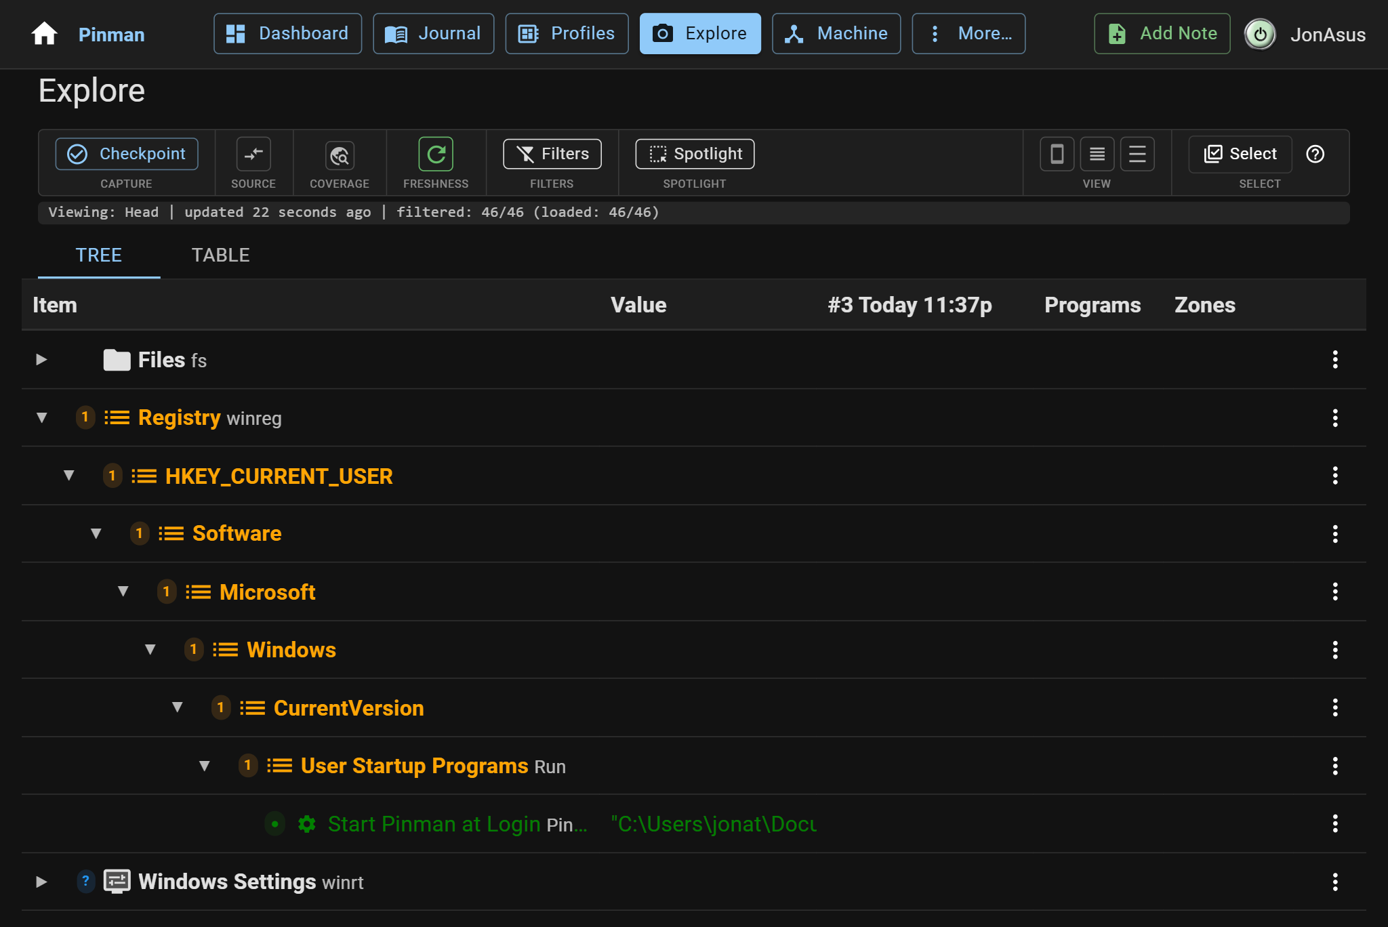
Task: Click the Source compare icon
Action: point(253,154)
